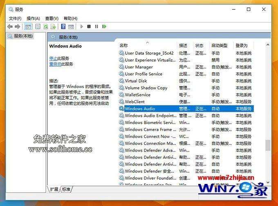Viewport: 278px width, 206px height.
Task: Click the Back arrow in toolbar
Action: 10,27
